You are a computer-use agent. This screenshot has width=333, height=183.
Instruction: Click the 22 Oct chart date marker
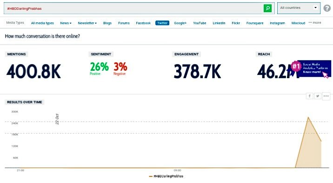(57, 119)
